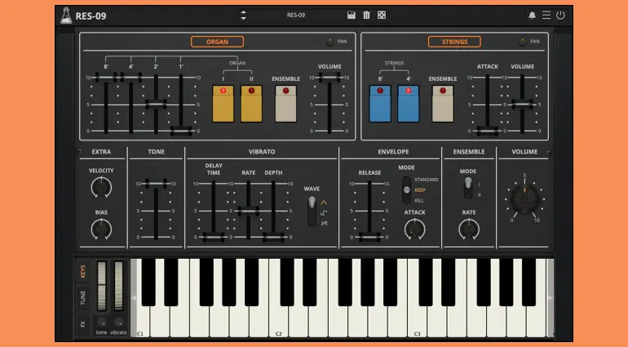628x347 pixels.
Task: Click the preset up/down stepper arrows
Action: click(x=243, y=15)
